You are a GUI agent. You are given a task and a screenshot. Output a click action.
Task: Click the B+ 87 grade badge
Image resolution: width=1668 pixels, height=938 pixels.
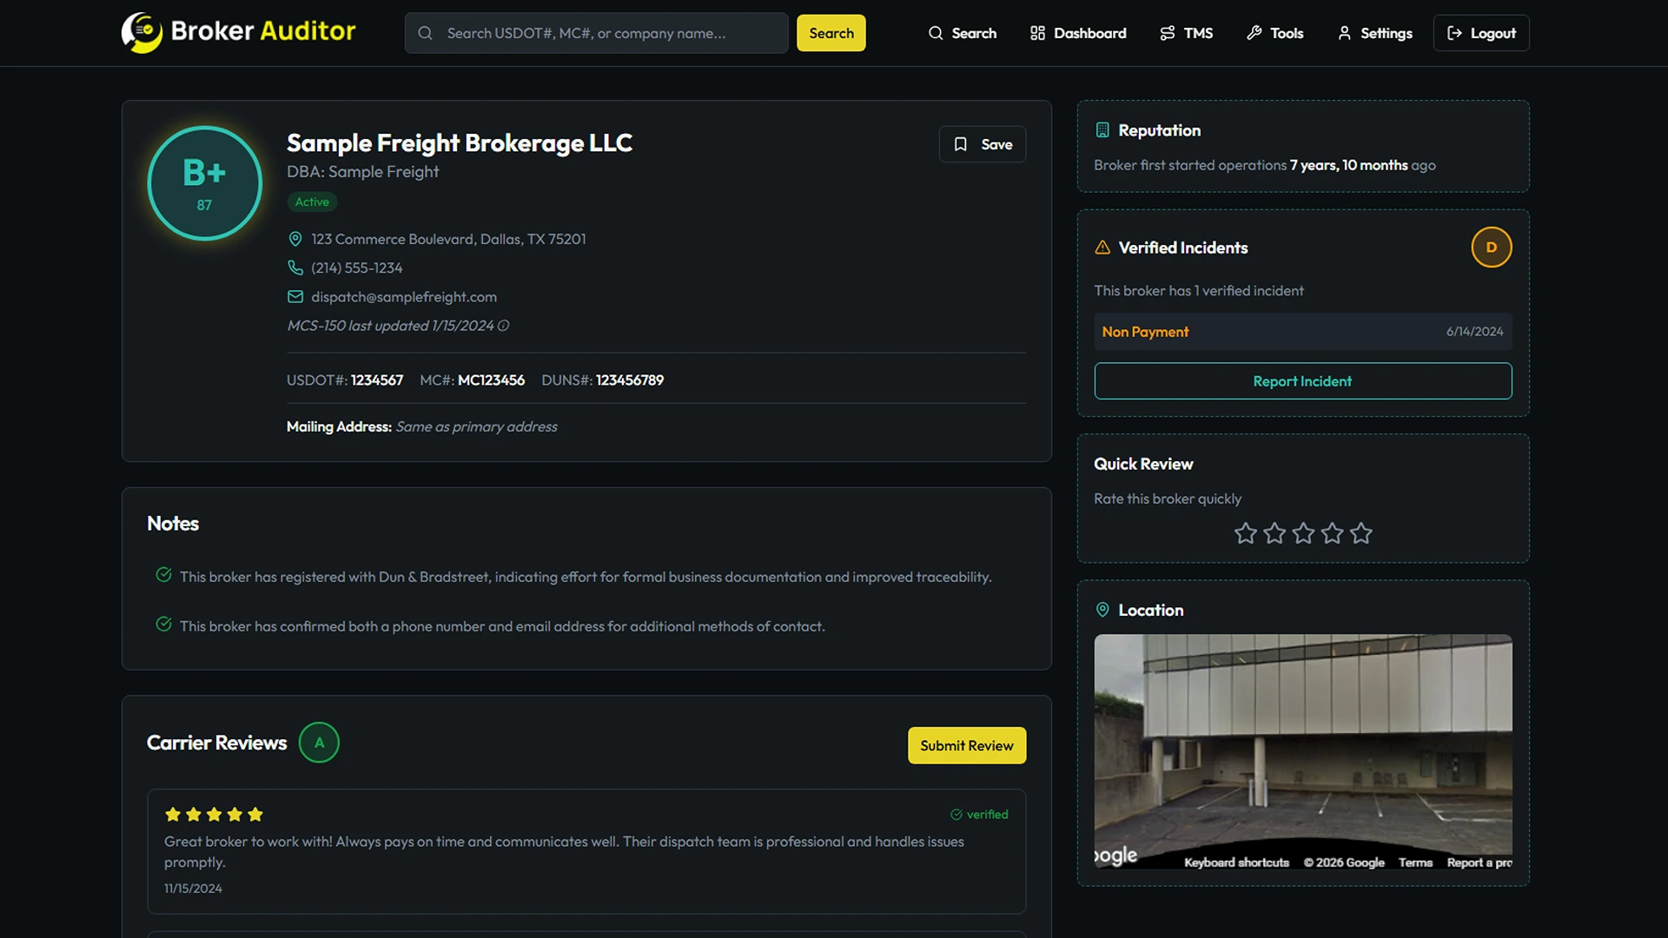pos(204,183)
